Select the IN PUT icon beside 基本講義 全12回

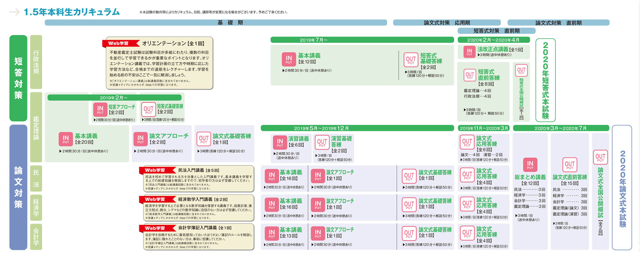tap(288, 59)
